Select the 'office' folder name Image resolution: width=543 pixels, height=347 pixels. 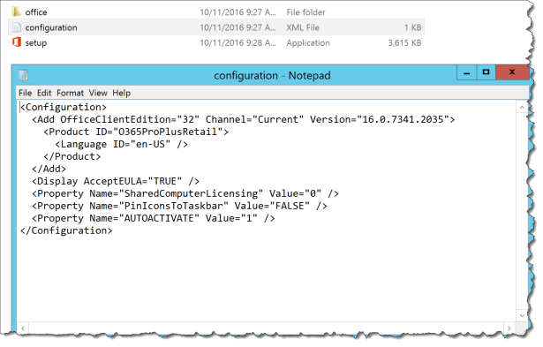pyautogui.click(x=36, y=12)
